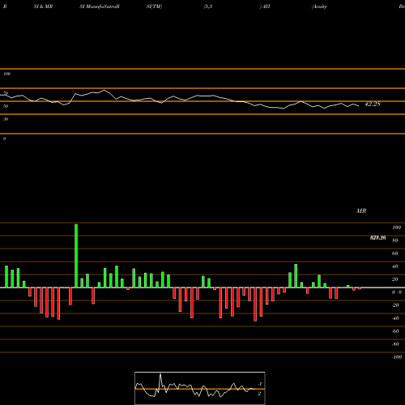The height and width of the screenshot is (405, 405).
Task: Open the mini overview chart thumbnail
Action: click(200, 388)
